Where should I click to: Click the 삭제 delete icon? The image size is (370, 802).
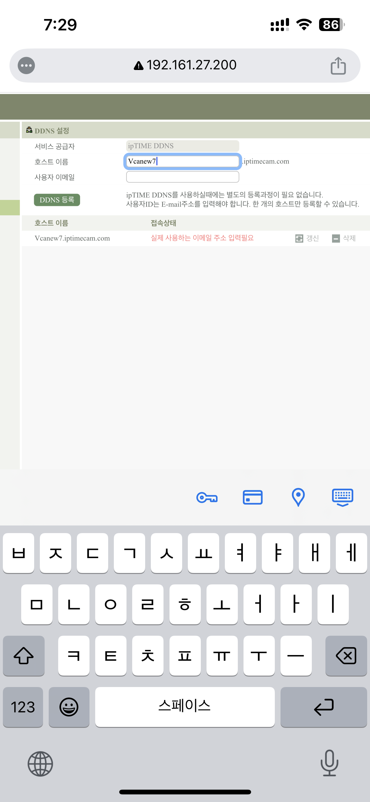[x=336, y=239]
